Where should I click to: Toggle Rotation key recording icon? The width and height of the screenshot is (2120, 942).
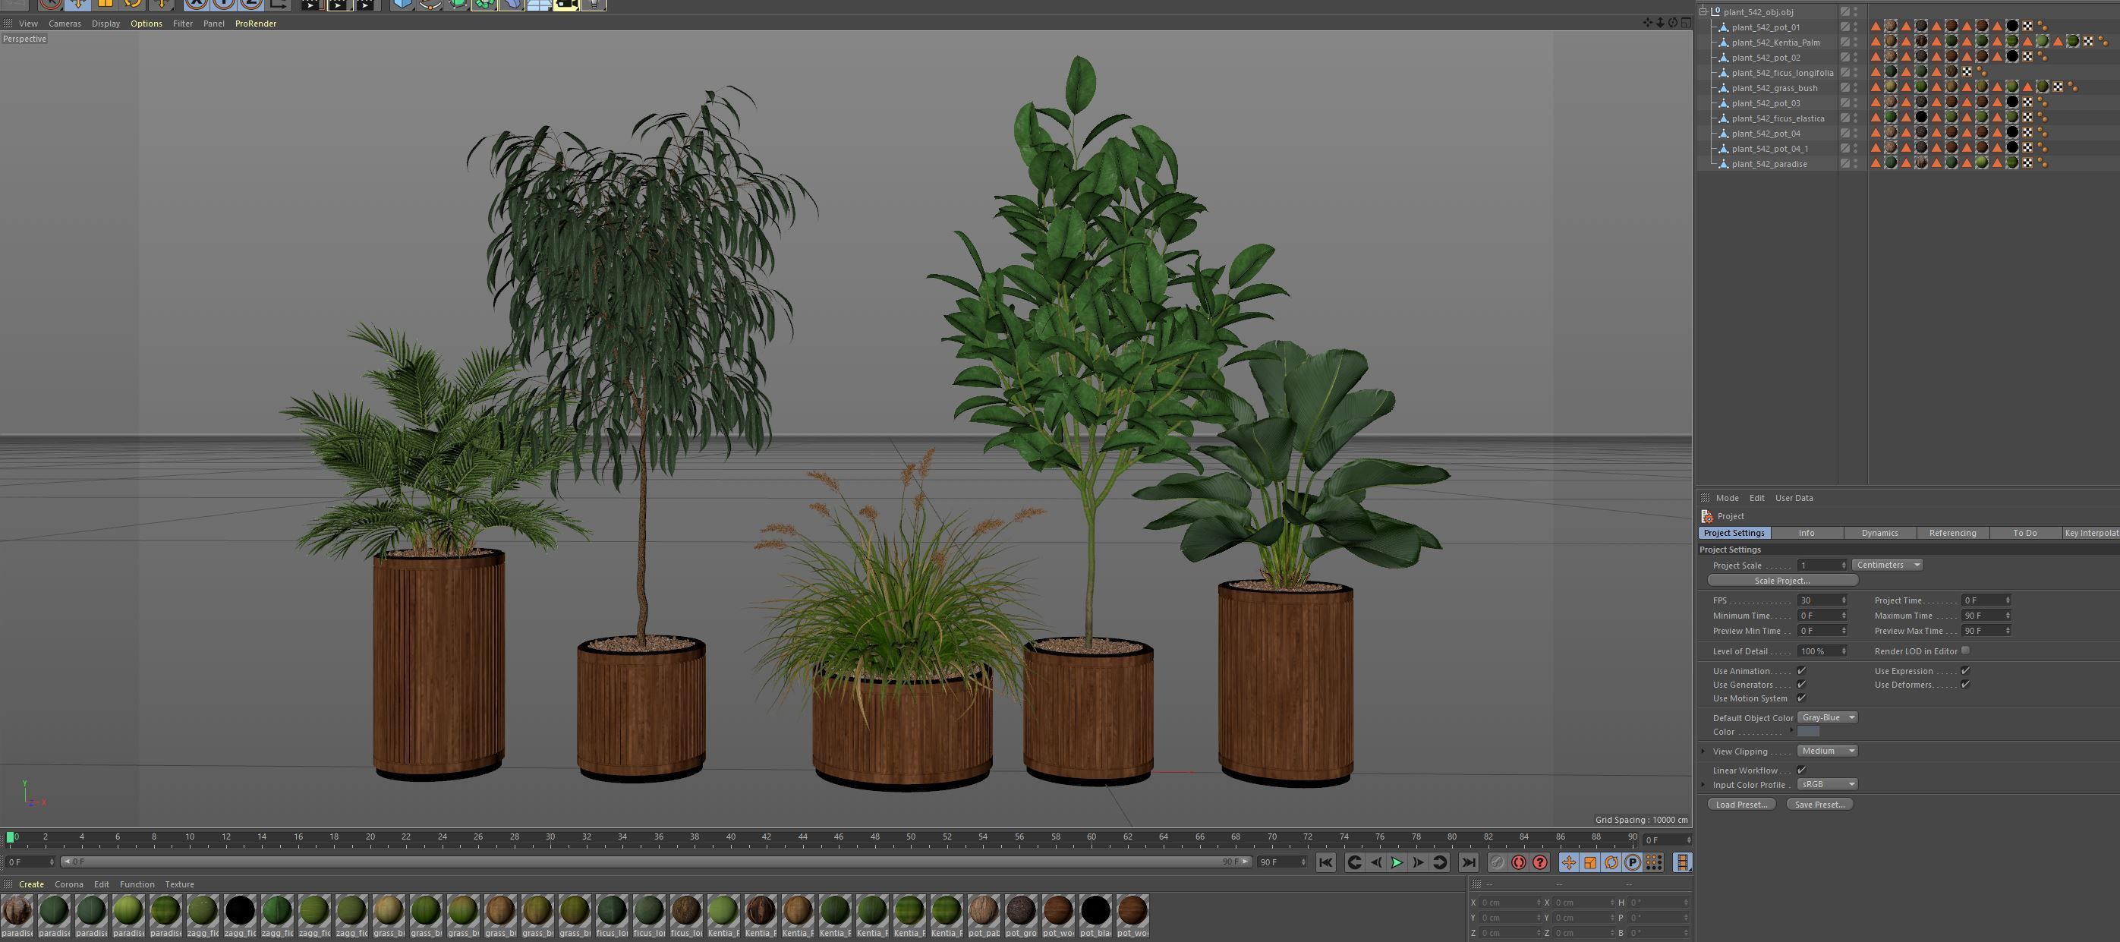coord(1611,862)
